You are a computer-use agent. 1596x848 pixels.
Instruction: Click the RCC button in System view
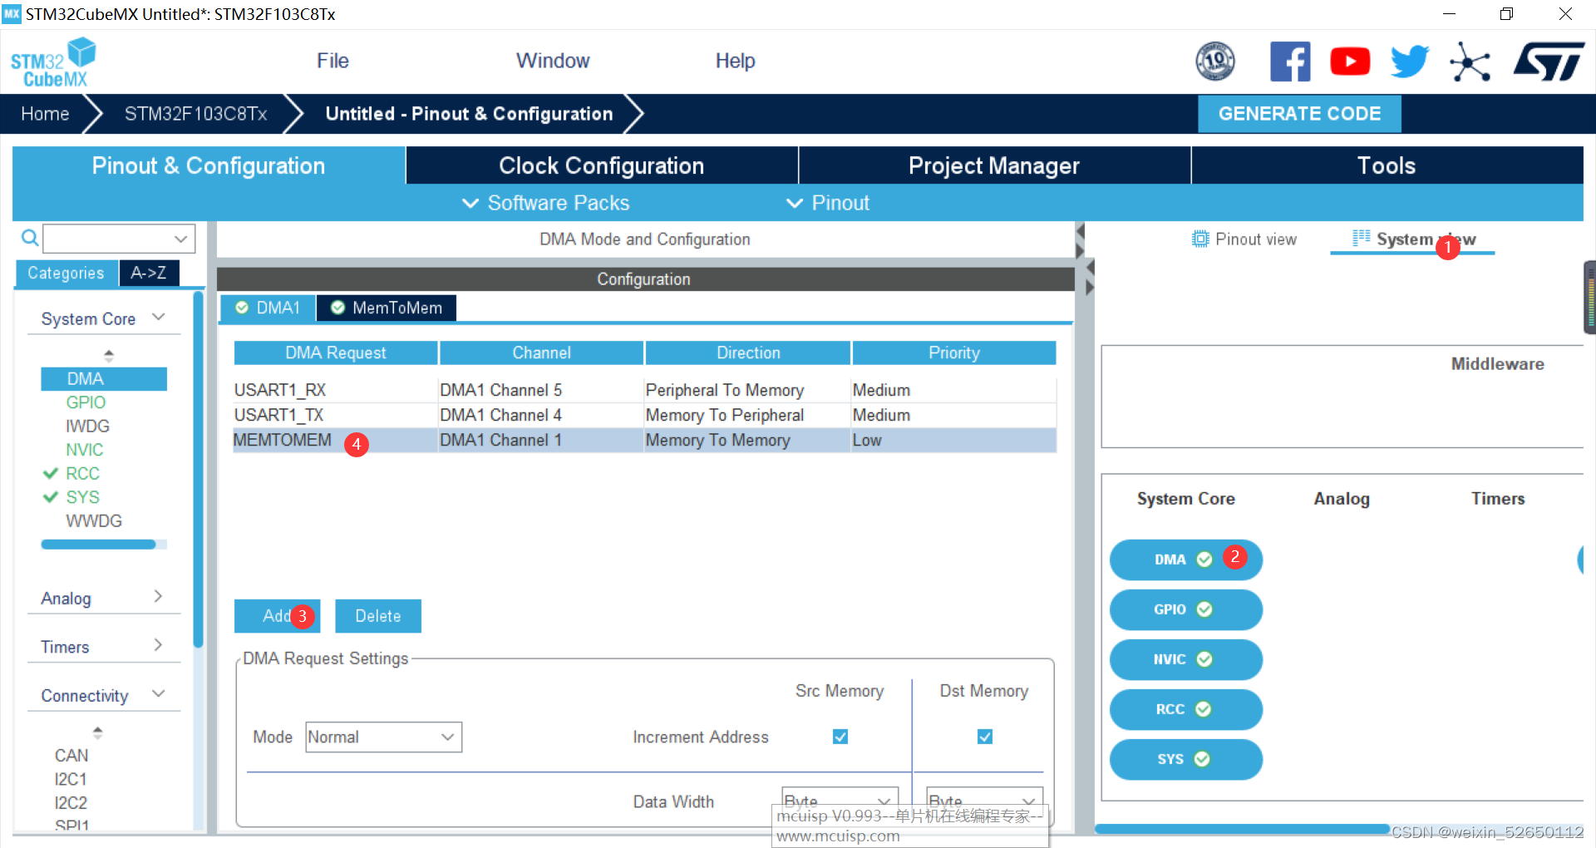point(1186,709)
